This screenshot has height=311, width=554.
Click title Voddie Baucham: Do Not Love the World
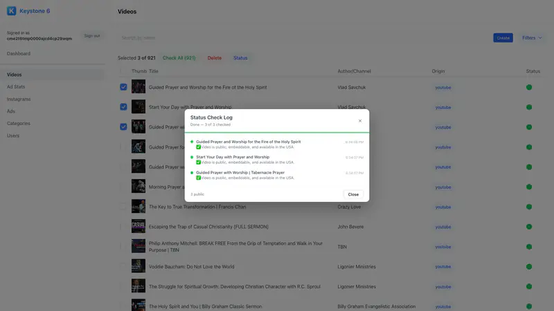click(x=192, y=267)
